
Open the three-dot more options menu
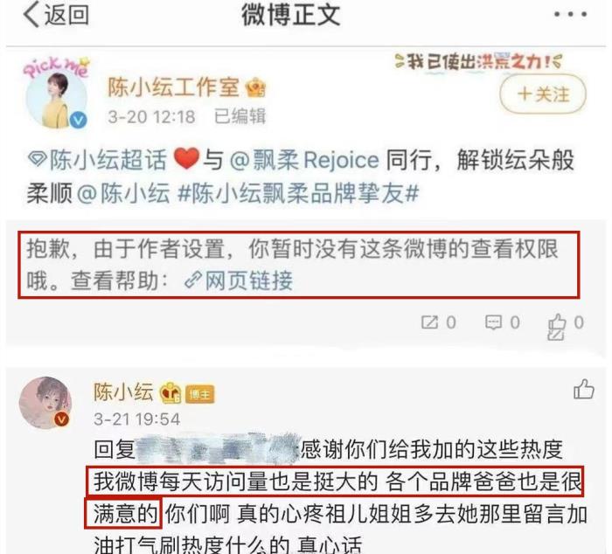(x=570, y=15)
